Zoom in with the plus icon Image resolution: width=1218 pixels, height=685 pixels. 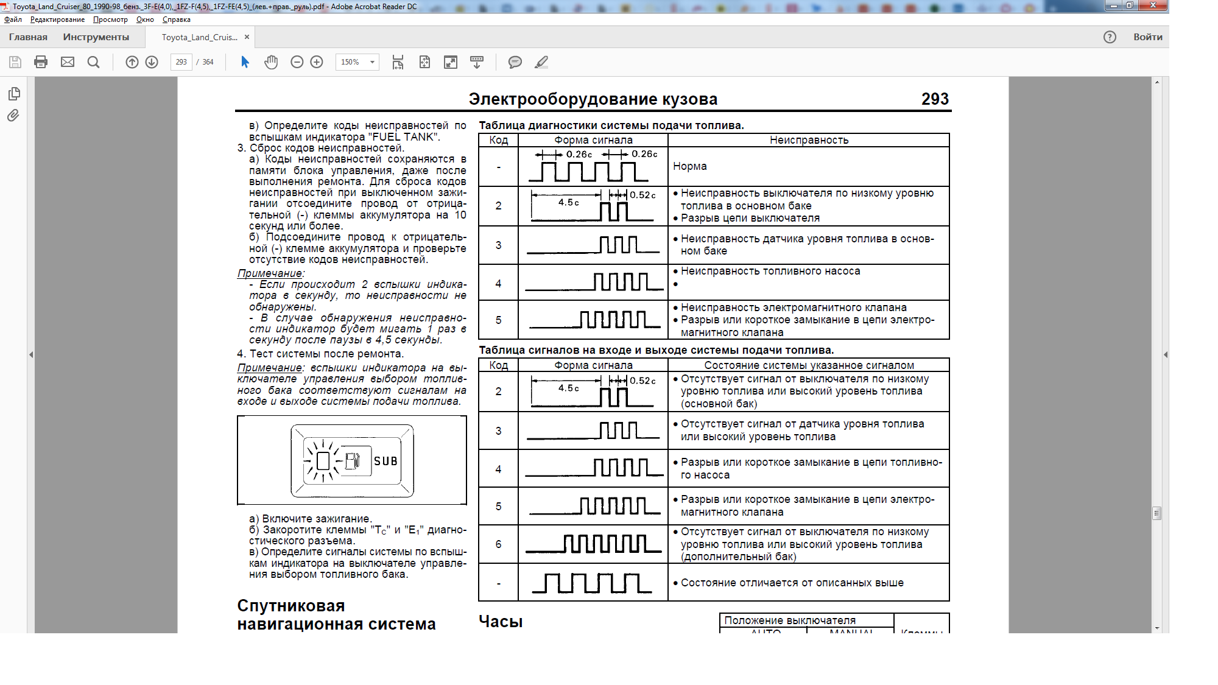click(317, 62)
